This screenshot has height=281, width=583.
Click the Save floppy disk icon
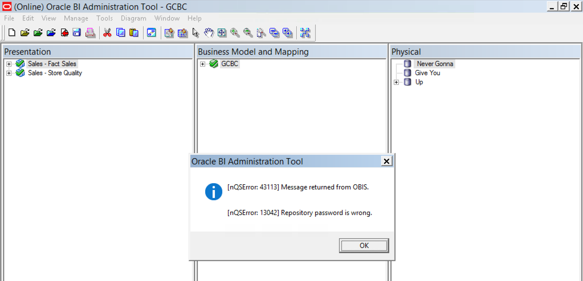(x=76, y=32)
